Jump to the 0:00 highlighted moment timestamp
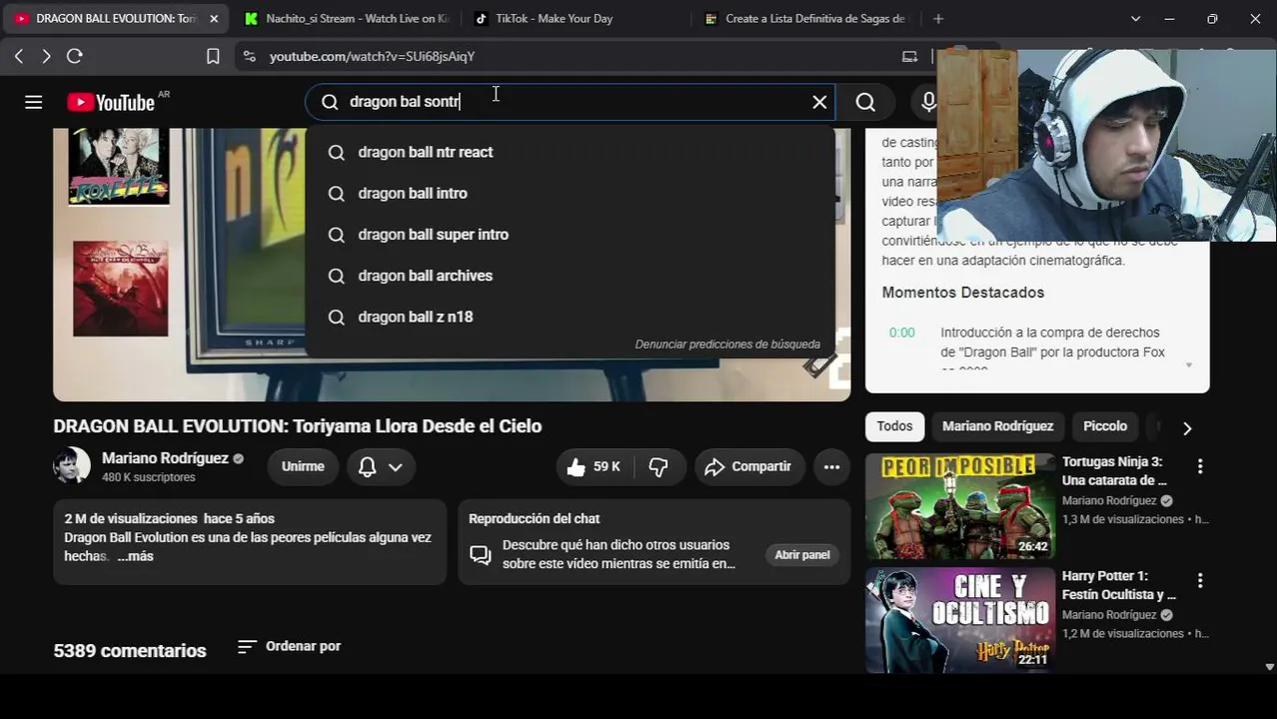 [x=902, y=333]
